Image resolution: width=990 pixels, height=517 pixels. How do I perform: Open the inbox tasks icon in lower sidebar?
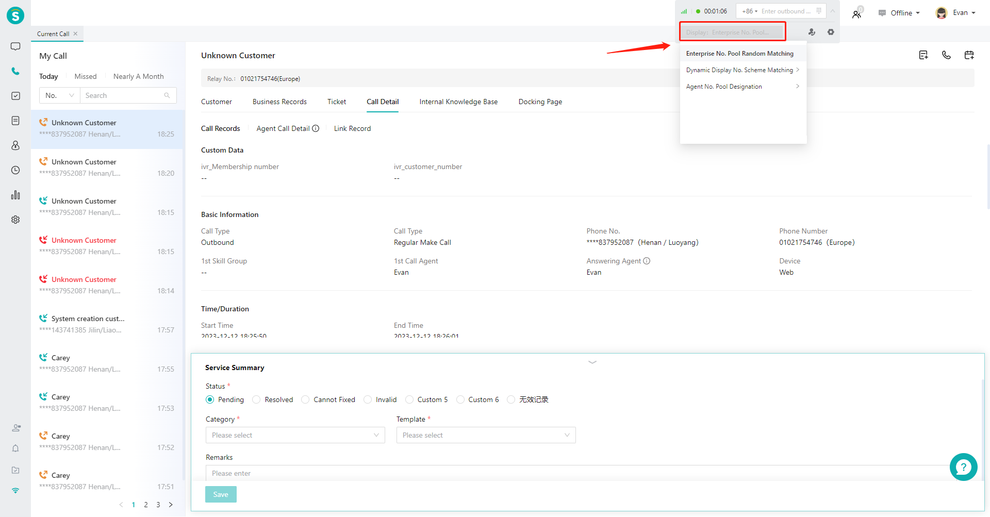pos(15,470)
